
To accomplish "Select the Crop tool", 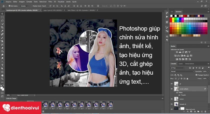I will (x=2, y=27).
